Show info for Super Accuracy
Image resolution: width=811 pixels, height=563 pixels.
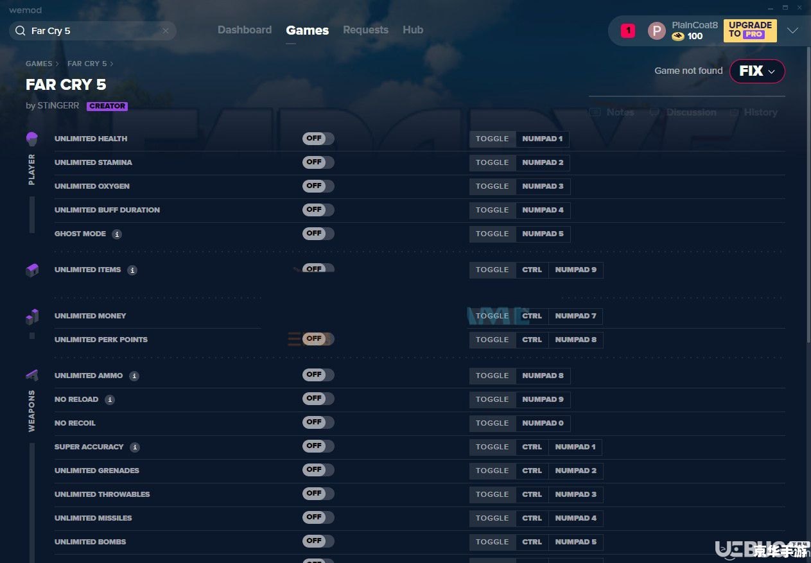[x=135, y=447]
